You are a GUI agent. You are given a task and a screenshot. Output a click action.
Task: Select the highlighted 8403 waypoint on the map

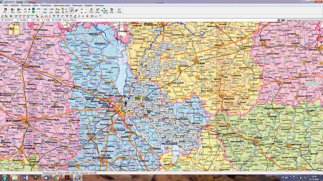pyautogui.click(x=137, y=98)
